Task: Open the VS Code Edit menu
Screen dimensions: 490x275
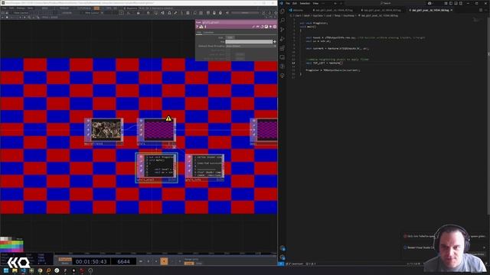Action: (x=294, y=3)
